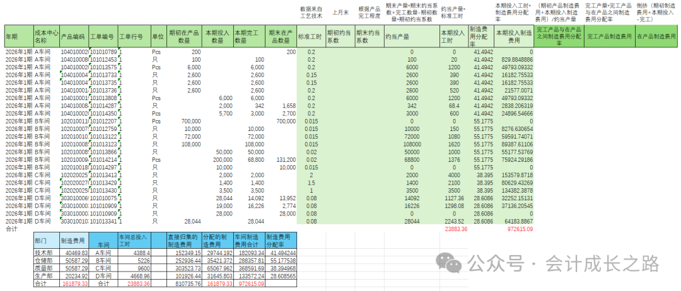Viewport: 681px width, 291px height.
Task: Click work order number 101010789
Action: 104,51
